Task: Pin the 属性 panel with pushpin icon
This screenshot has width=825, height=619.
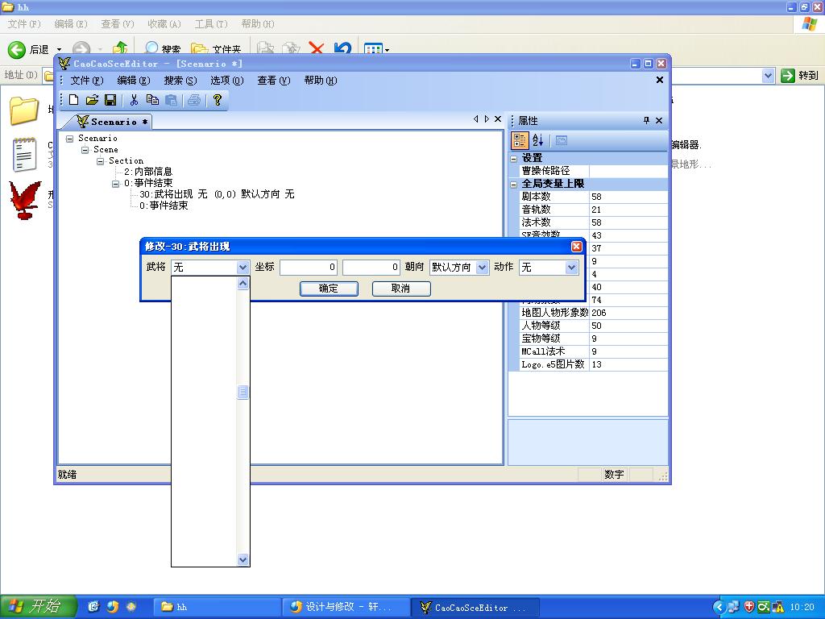Action: [646, 120]
